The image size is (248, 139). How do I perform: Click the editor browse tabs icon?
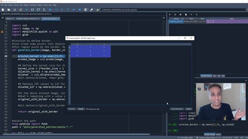click(3, 18)
